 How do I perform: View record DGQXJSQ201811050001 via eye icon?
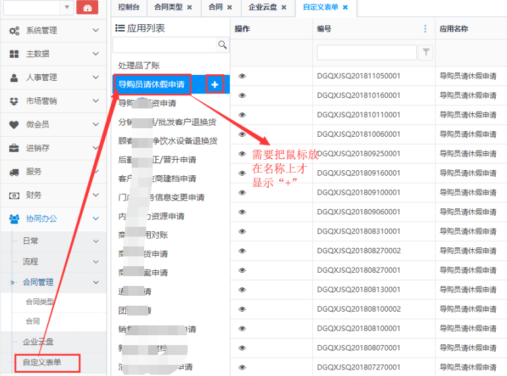242,76
